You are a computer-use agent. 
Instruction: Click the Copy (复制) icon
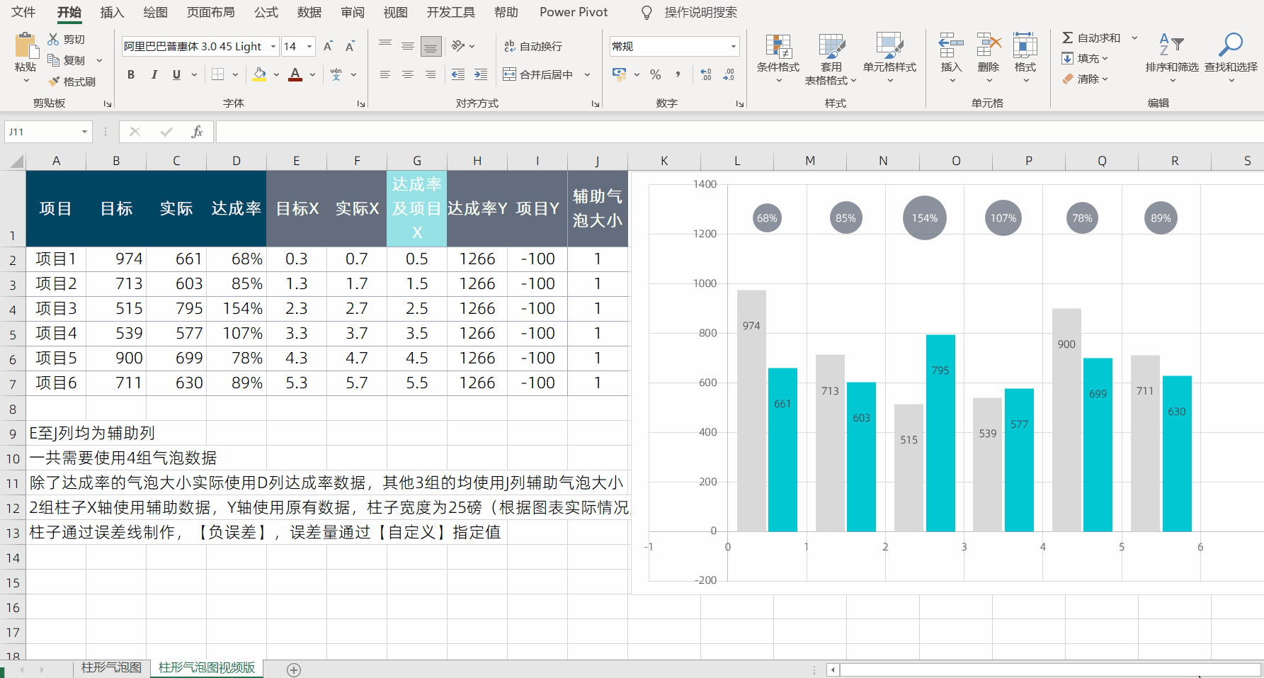(53, 60)
